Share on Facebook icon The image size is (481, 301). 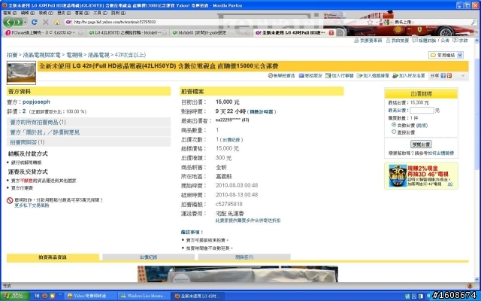443,75
